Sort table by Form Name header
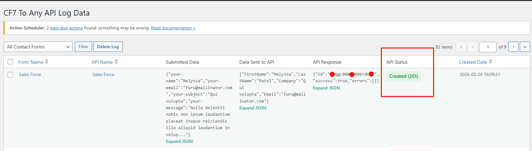 point(31,62)
